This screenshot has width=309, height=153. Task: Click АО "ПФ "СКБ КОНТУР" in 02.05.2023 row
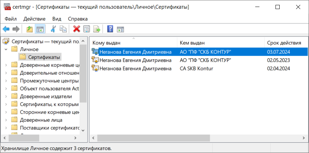pyautogui.click(x=205, y=60)
